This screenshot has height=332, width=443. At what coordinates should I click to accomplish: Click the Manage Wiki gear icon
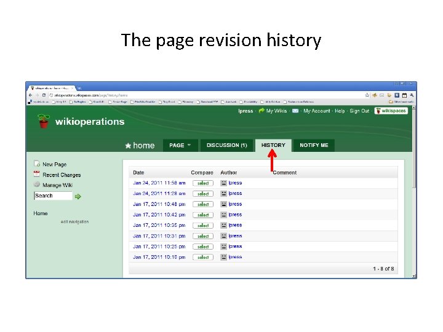click(x=36, y=184)
